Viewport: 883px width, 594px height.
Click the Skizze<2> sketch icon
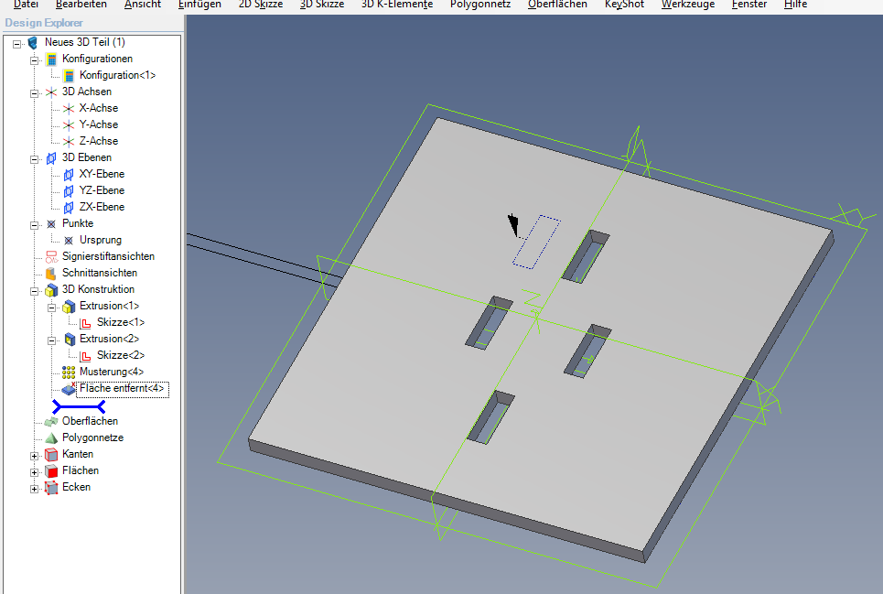(x=86, y=356)
